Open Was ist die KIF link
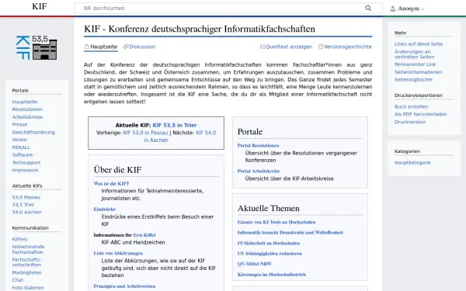The width and height of the screenshot is (466, 291). coord(110,183)
